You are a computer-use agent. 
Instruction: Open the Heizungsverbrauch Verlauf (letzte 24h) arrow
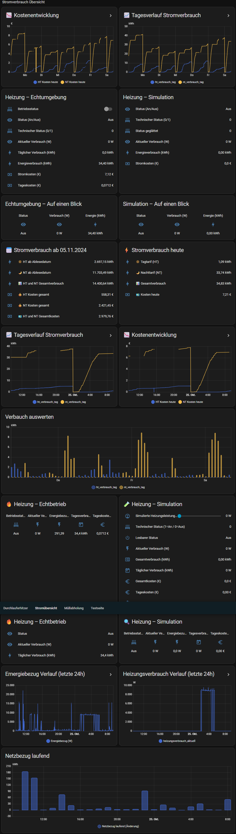(228, 674)
